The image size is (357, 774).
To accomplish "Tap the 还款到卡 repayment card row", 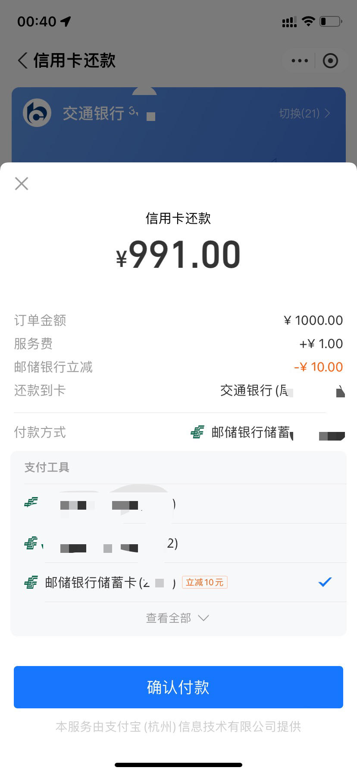I will pos(178,390).
